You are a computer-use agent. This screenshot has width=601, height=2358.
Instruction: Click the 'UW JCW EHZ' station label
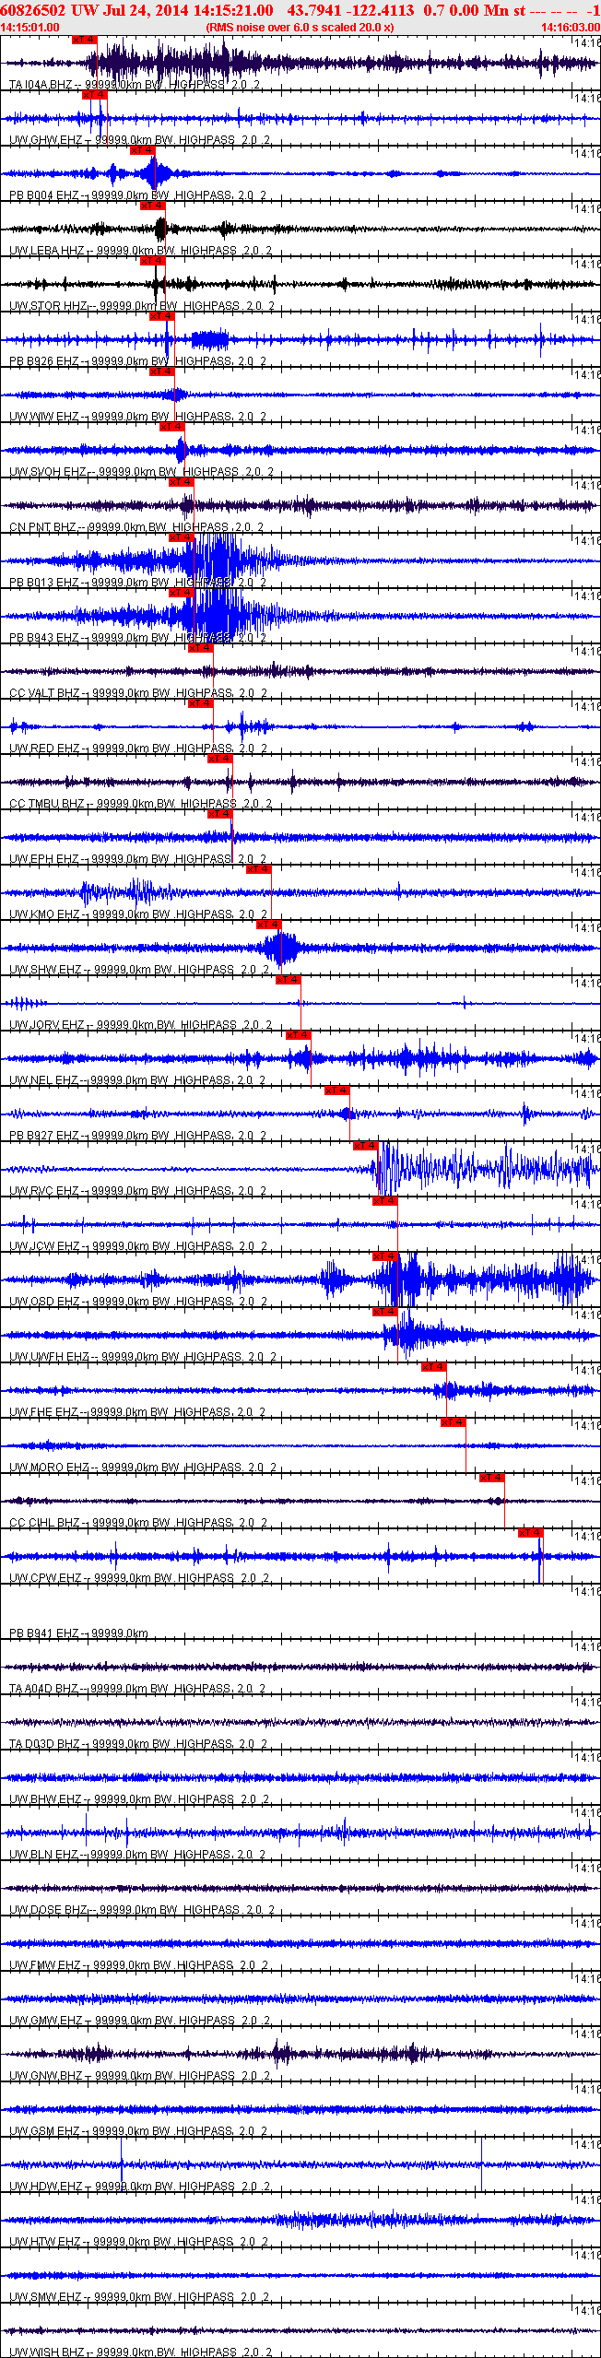pos(44,1246)
